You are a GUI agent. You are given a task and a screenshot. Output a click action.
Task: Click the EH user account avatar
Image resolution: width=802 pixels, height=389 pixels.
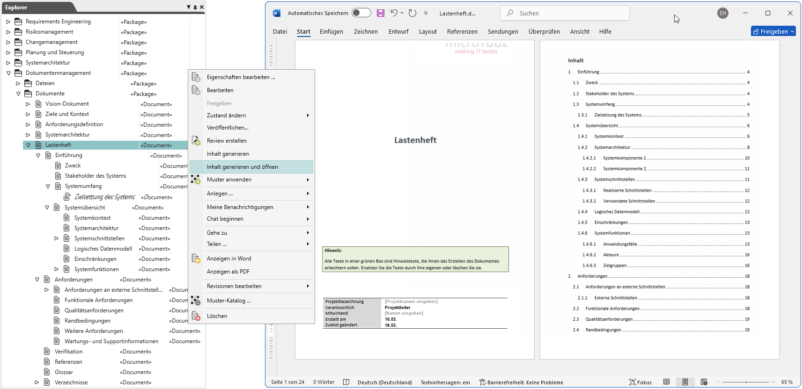722,13
